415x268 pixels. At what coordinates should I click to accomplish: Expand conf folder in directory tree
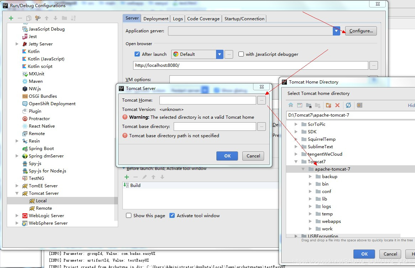310,191
